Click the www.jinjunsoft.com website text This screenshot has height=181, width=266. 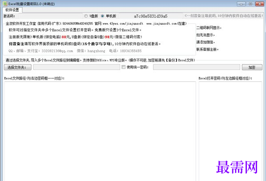161,23
